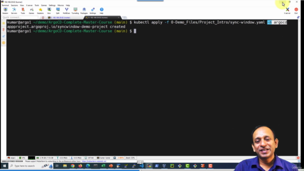Open the Packages toolbar icon

click(84, 10)
